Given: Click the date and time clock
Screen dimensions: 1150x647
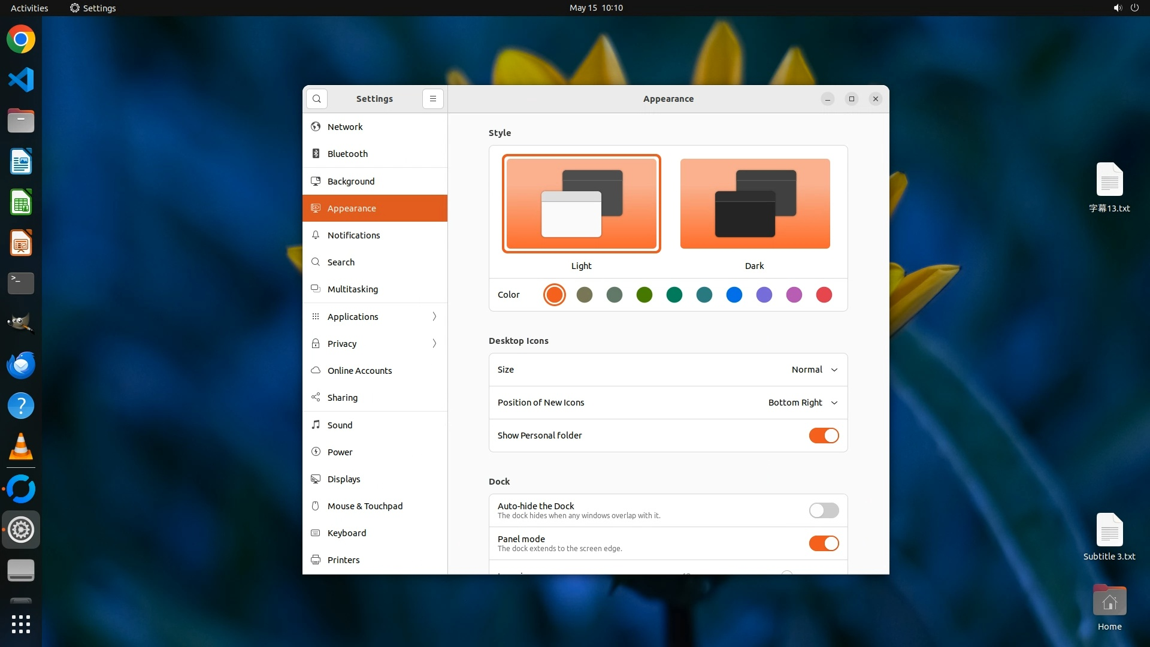Looking at the screenshot, I should [595, 8].
